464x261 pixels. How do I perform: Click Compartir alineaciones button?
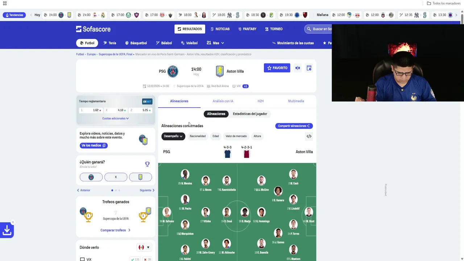click(294, 126)
